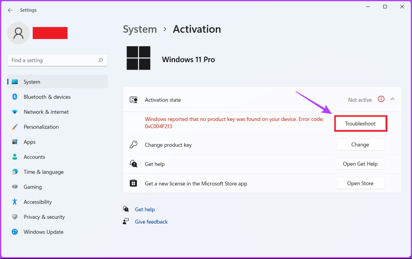412x259 pixels.
Task: Click the Network & internet Wi-Fi icon
Action: pyautogui.click(x=15, y=112)
